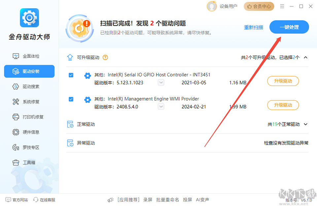Click the 硬件信息 chip icon
317x206 pixels.
[x=16, y=132]
